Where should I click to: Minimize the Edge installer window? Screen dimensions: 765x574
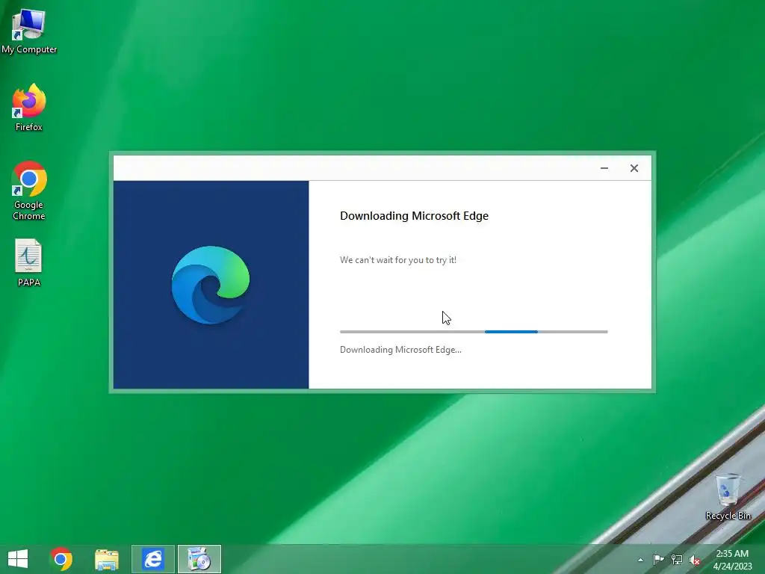click(604, 168)
